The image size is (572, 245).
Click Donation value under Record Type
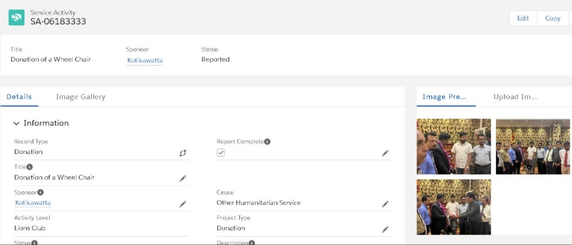tap(28, 152)
